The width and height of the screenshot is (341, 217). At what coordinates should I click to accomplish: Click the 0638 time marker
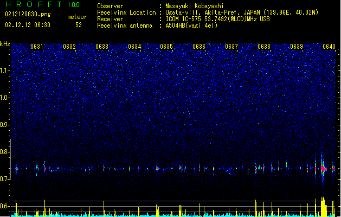[264, 47]
